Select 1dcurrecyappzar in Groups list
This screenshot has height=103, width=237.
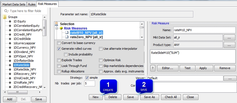(24, 43)
